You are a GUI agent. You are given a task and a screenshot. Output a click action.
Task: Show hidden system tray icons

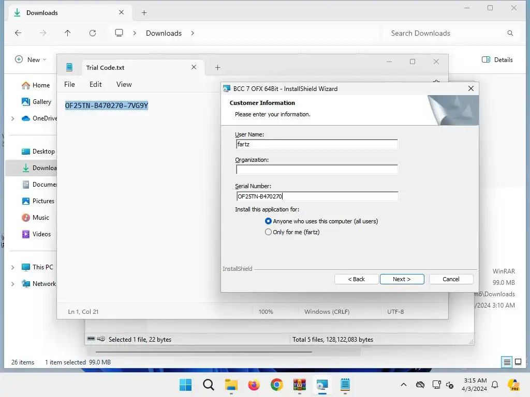point(404,385)
